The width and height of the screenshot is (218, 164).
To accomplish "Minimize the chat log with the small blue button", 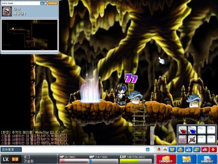I will [148, 150].
